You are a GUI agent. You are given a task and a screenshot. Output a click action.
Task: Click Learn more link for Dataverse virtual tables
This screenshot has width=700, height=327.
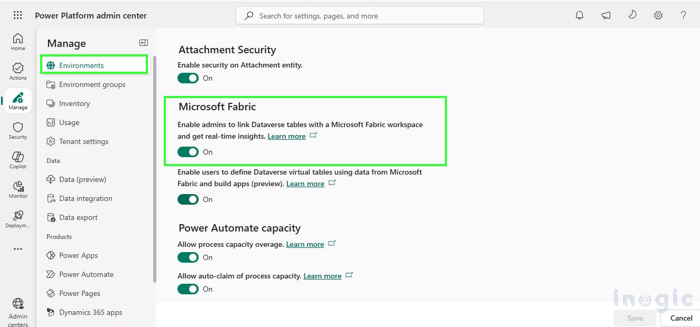(x=305, y=184)
